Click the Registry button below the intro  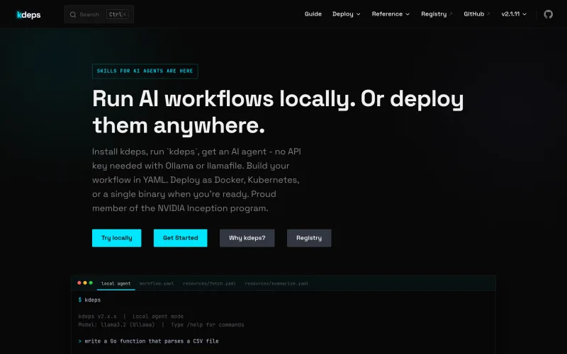(309, 238)
